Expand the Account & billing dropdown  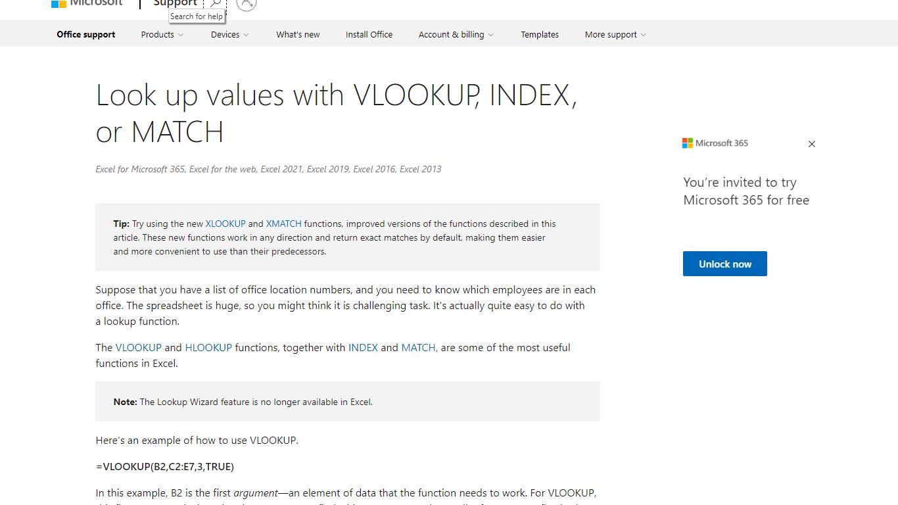(x=456, y=35)
